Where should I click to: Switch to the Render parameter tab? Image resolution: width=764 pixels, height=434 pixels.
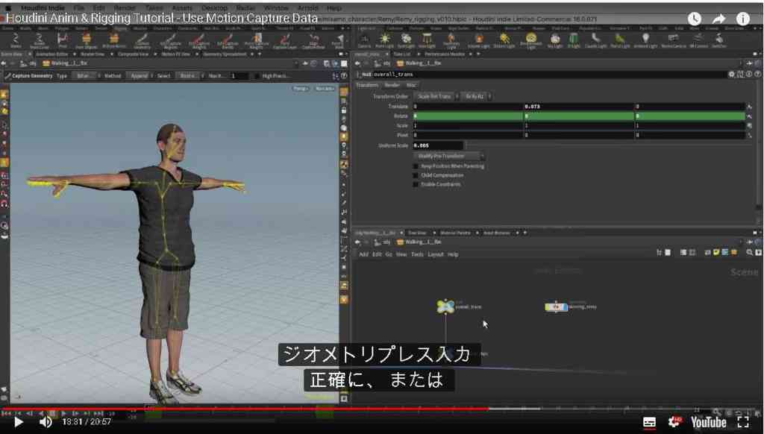392,85
